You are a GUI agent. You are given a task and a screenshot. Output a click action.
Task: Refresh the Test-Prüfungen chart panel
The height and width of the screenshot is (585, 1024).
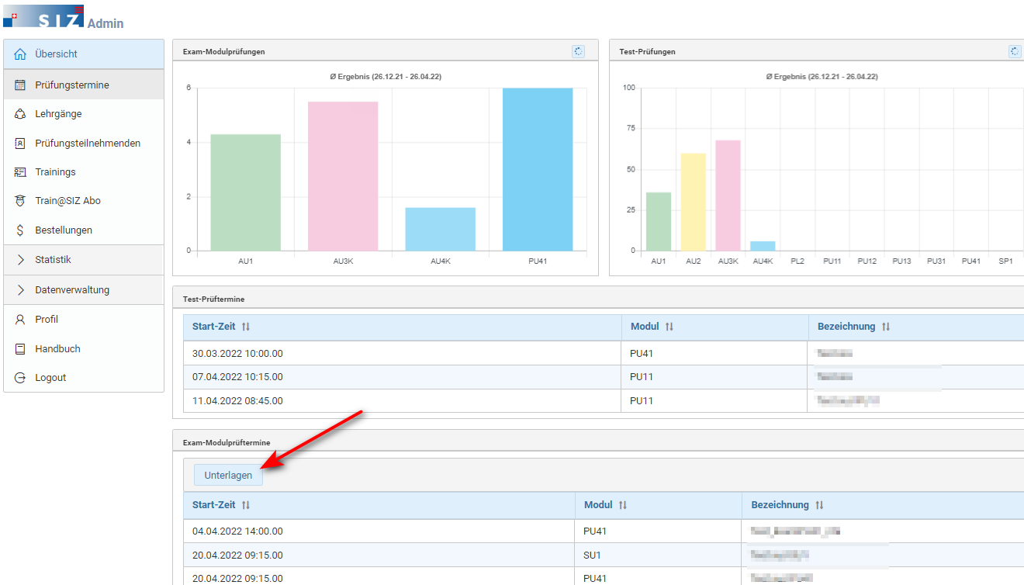click(x=1015, y=51)
